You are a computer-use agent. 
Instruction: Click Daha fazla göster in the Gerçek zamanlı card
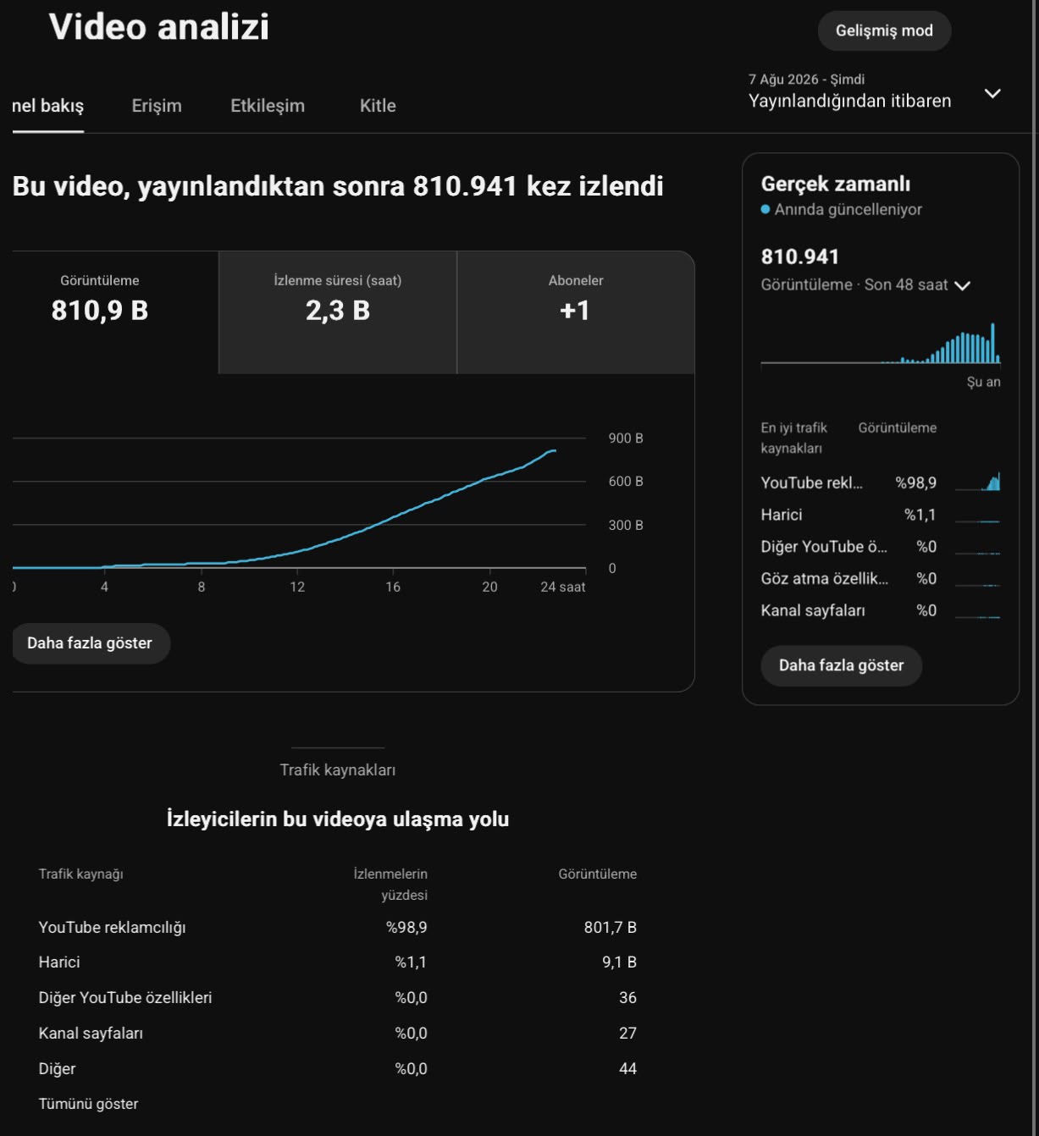[841, 665]
